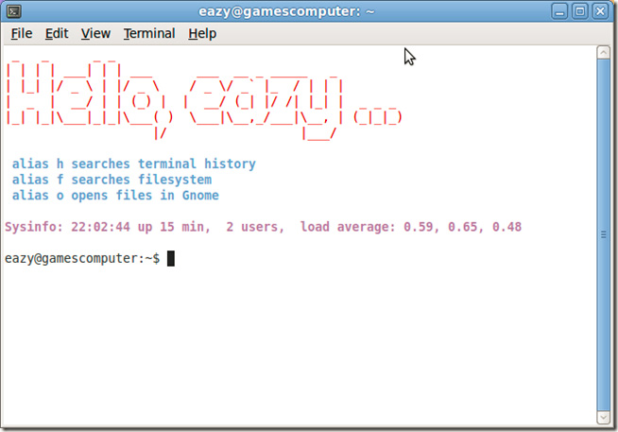The image size is (618, 432).
Task: Open the File menu
Action: pos(22,33)
